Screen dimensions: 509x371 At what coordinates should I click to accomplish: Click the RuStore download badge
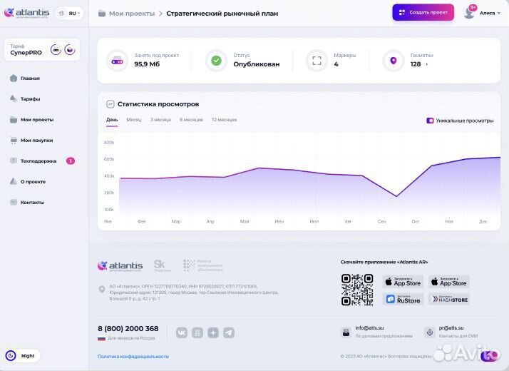(403, 299)
